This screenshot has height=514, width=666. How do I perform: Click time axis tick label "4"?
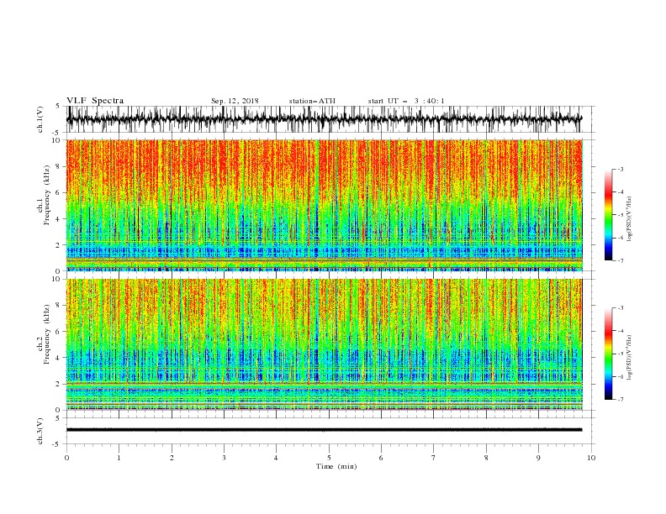point(276,458)
